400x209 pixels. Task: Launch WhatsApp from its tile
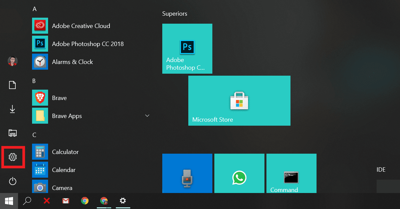click(x=239, y=173)
